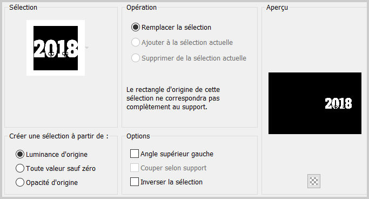The width and height of the screenshot is (369, 199).
Task: Click the white 2018 text in Aperçu preview
Action: click(338, 103)
